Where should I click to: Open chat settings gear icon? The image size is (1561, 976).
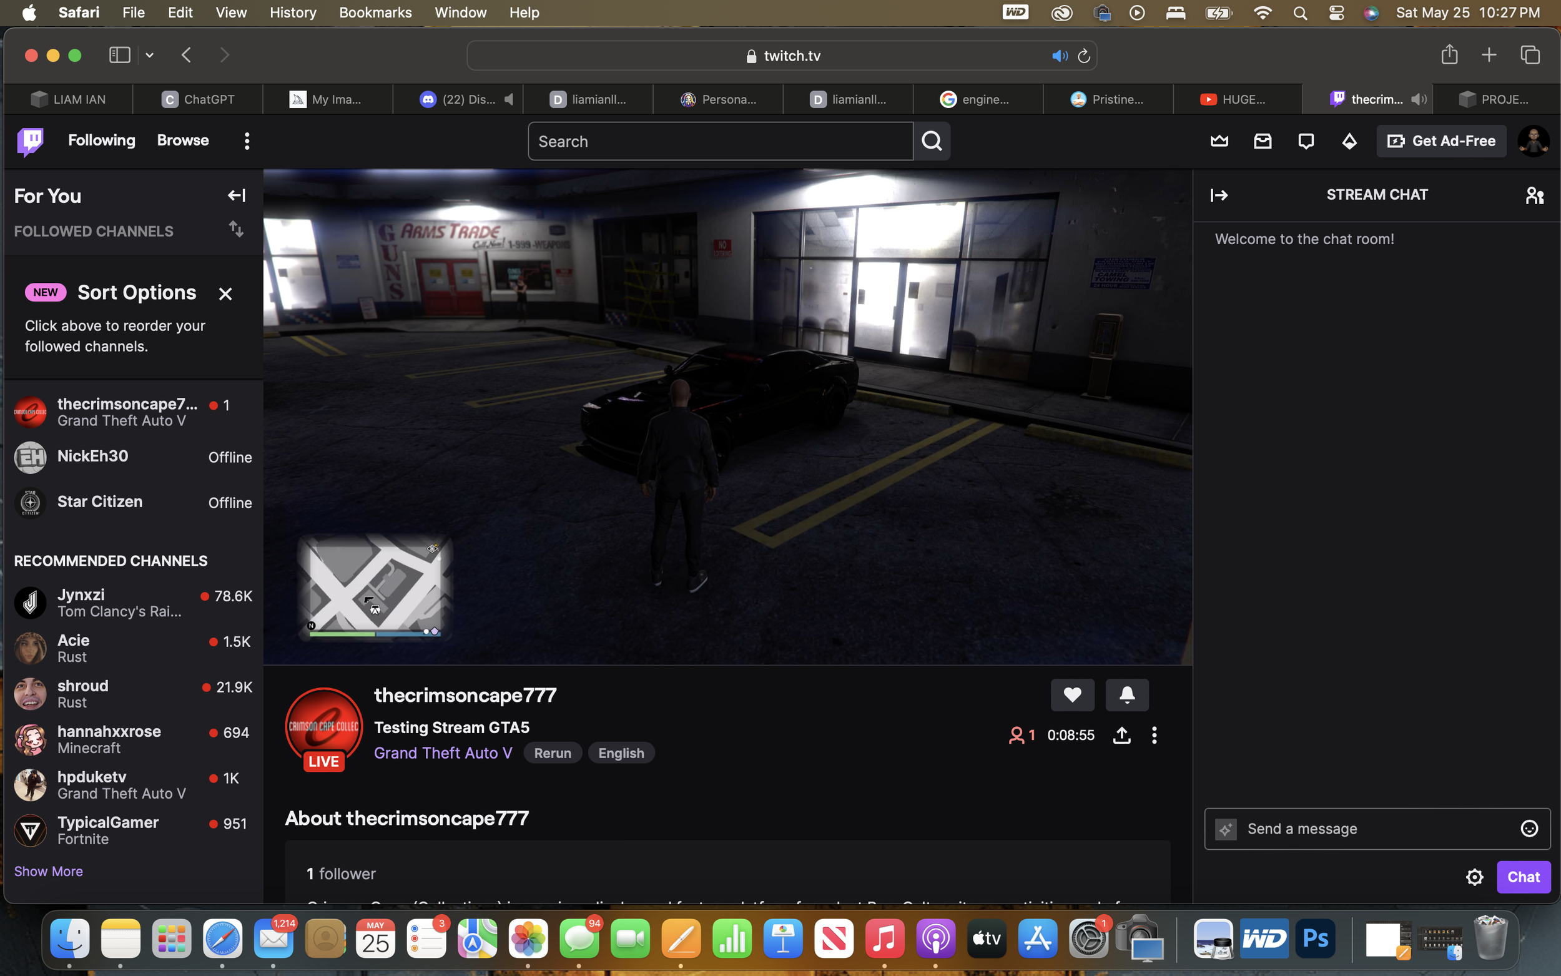point(1474,877)
